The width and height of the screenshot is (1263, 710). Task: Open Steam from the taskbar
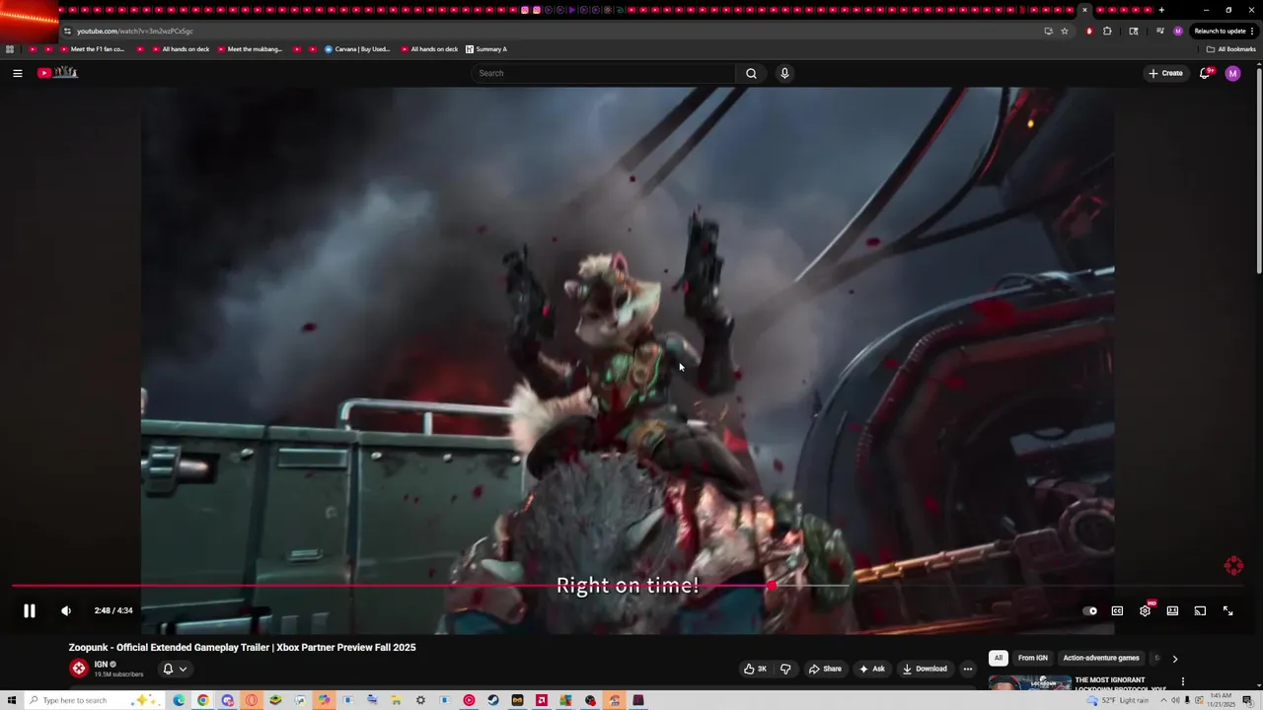tap(493, 700)
